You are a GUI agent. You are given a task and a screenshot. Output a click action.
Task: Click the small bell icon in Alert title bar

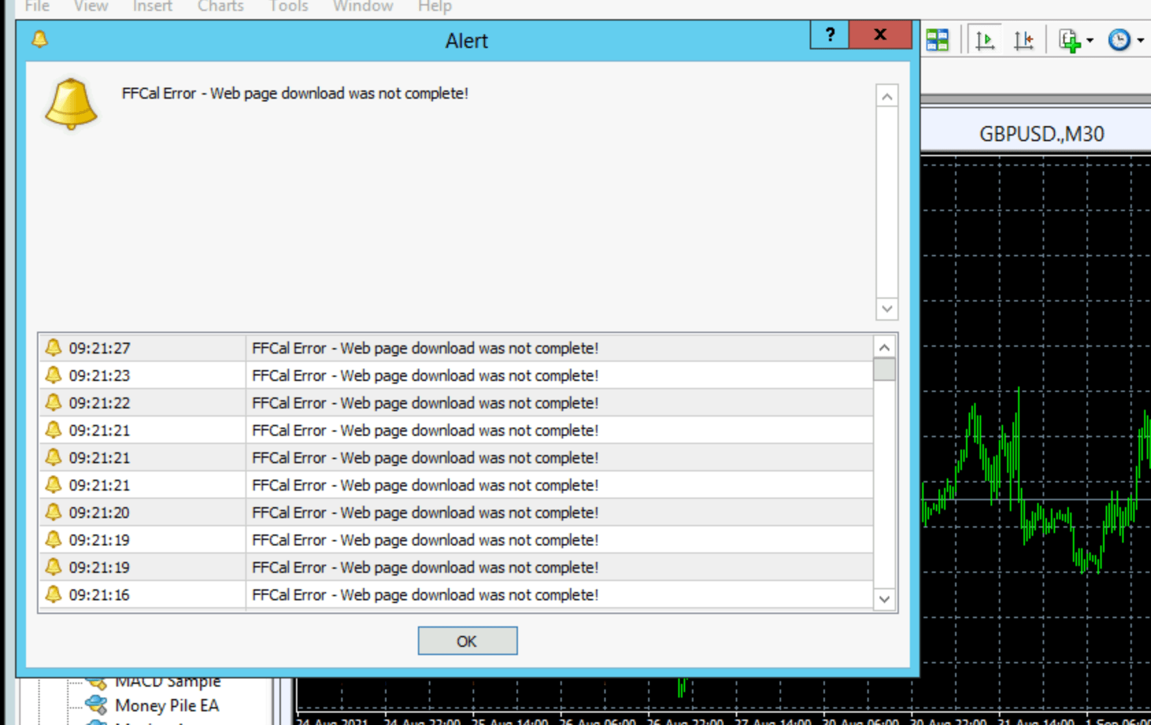pyautogui.click(x=40, y=39)
